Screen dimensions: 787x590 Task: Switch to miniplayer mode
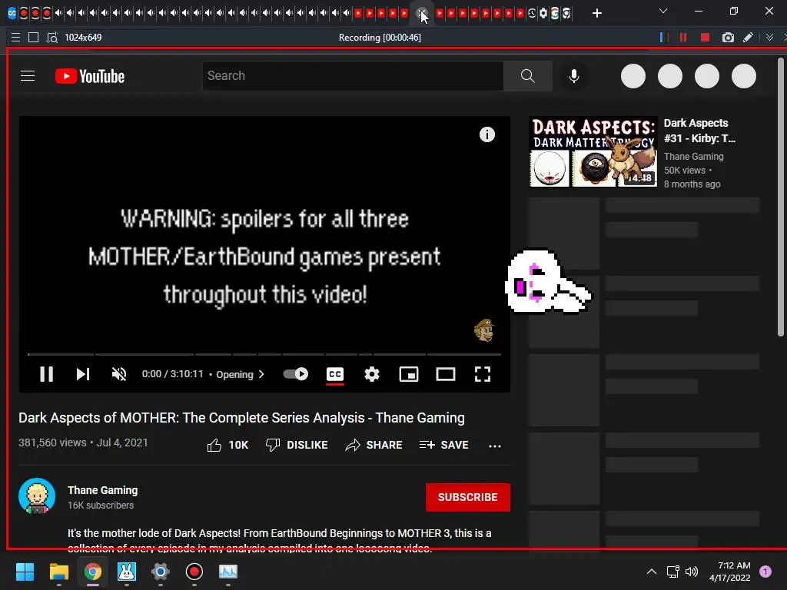409,374
